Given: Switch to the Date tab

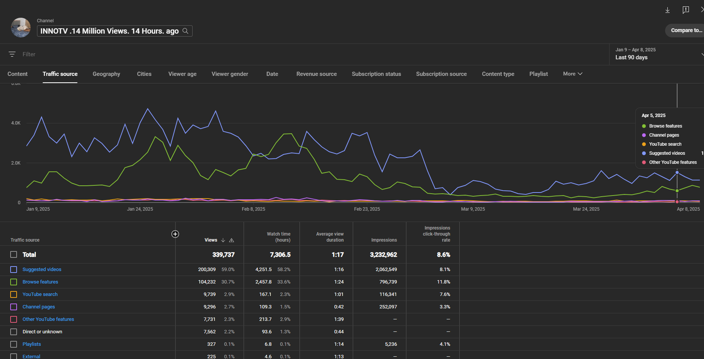Looking at the screenshot, I should point(272,74).
